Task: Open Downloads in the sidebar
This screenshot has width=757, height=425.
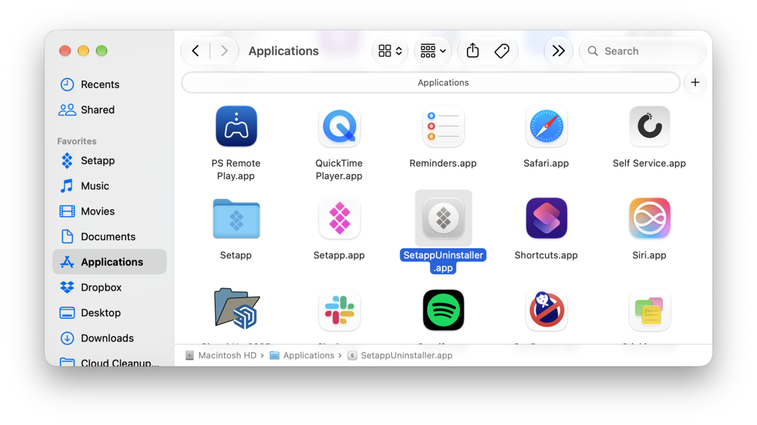Action: coord(109,339)
